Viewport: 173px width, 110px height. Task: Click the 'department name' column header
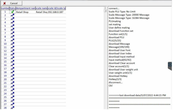click(x=25, y=8)
